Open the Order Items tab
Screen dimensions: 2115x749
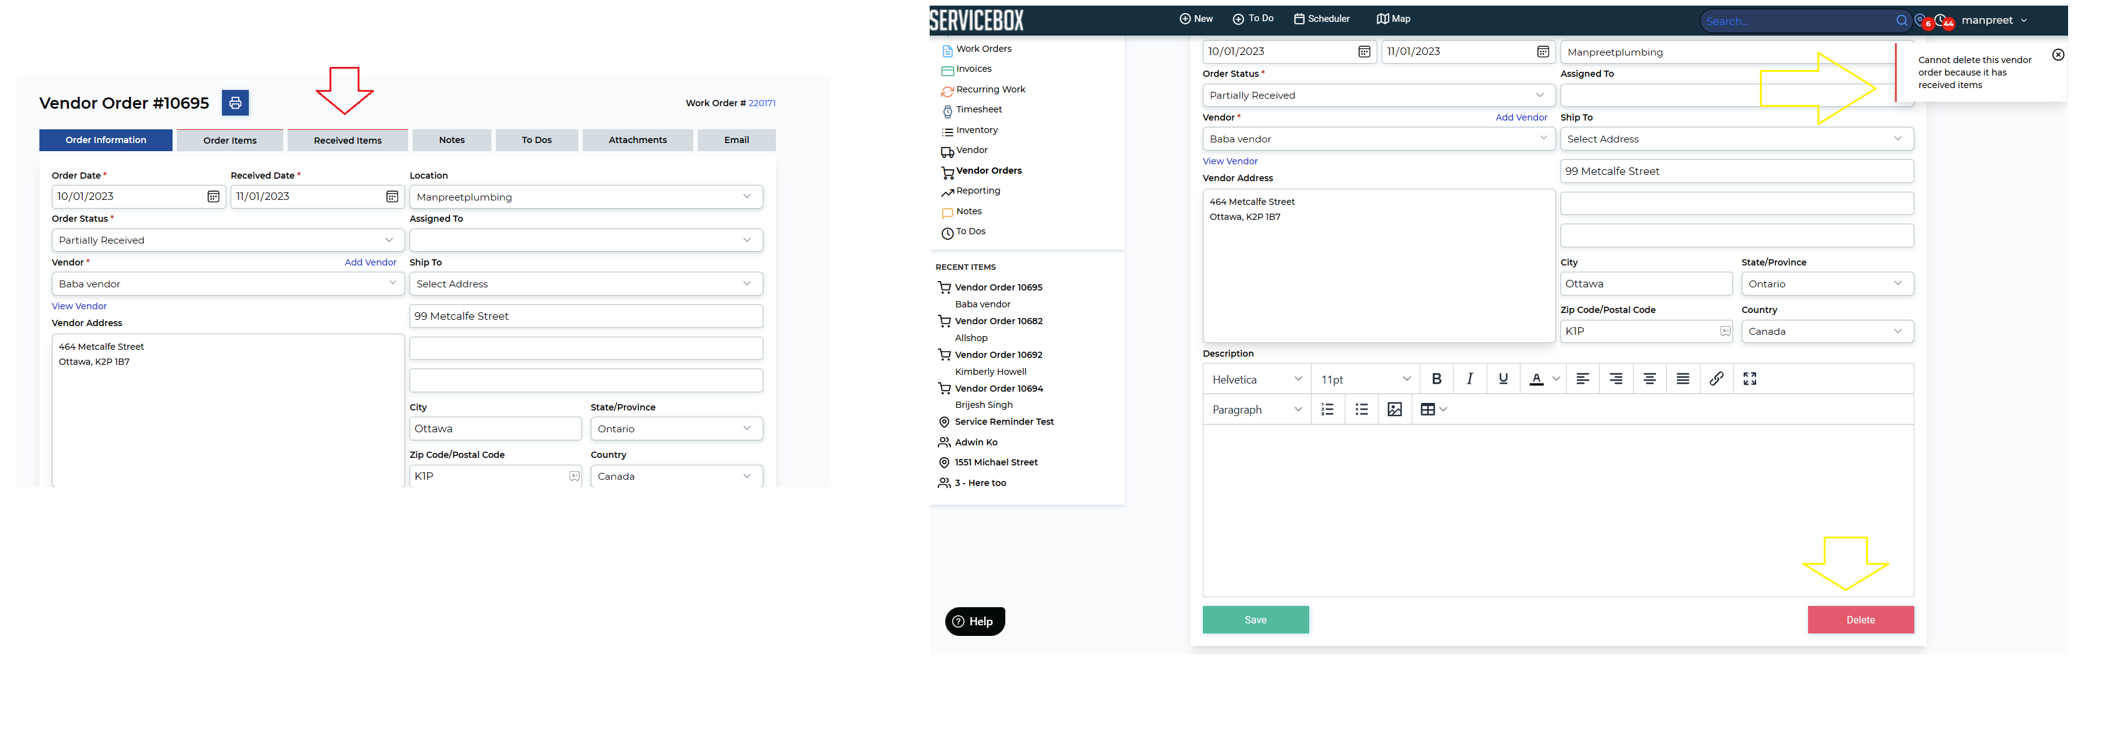click(230, 141)
